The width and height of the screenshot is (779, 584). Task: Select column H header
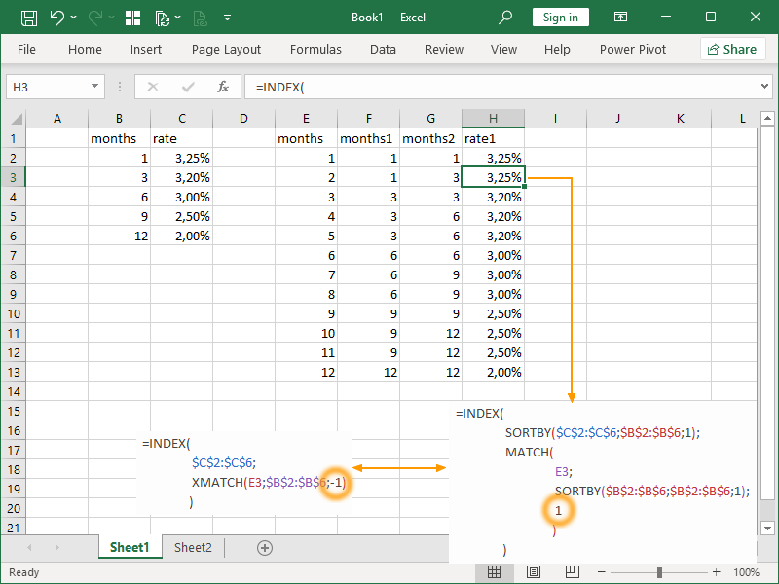[493, 119]
